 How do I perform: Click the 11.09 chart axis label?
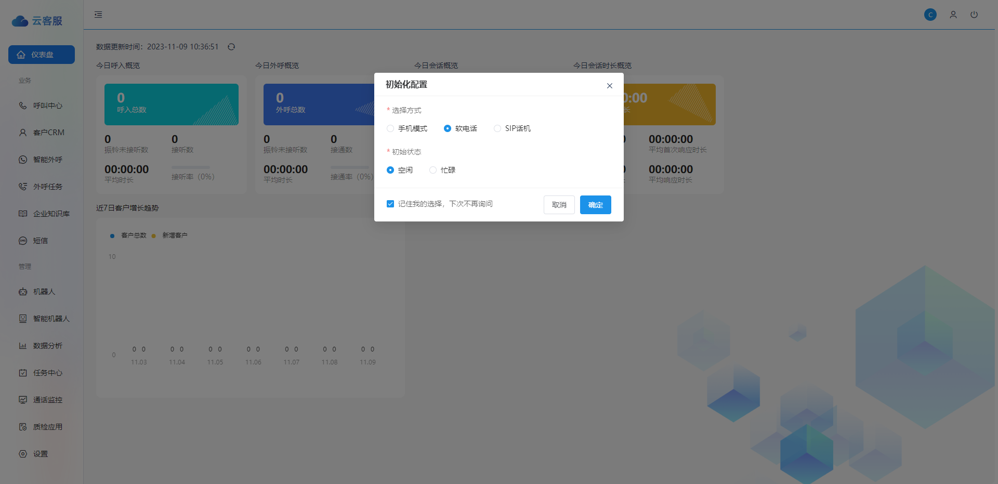(x=368, y=362)
